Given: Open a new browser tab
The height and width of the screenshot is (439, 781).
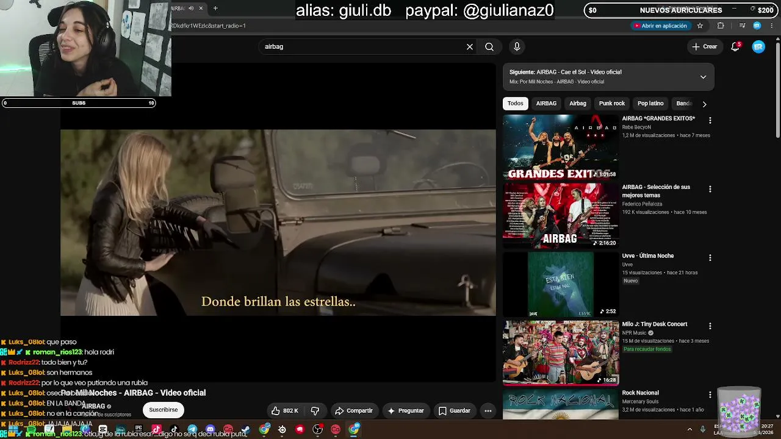Looking at the screenshot, I should click(215, 9).
